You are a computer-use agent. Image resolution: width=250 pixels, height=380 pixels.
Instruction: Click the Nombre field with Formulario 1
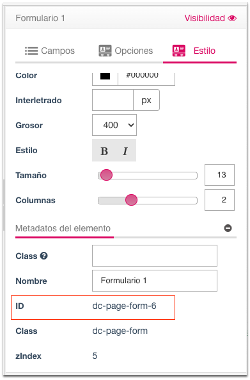(x=155, y=281)
